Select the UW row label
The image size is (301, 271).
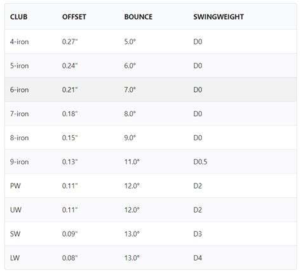point(16,210)
